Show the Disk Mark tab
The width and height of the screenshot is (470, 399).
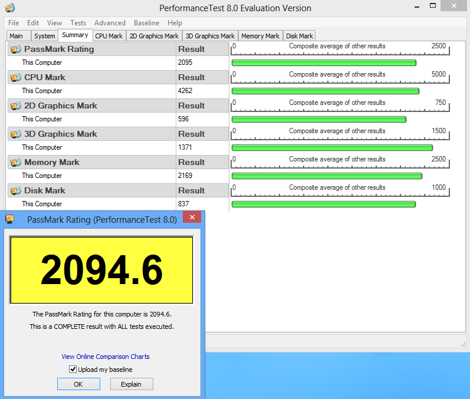click(x=300, y=36)
